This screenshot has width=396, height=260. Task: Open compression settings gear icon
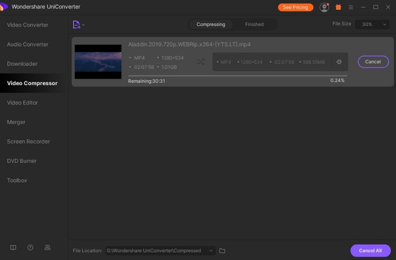tap(339, 62)
